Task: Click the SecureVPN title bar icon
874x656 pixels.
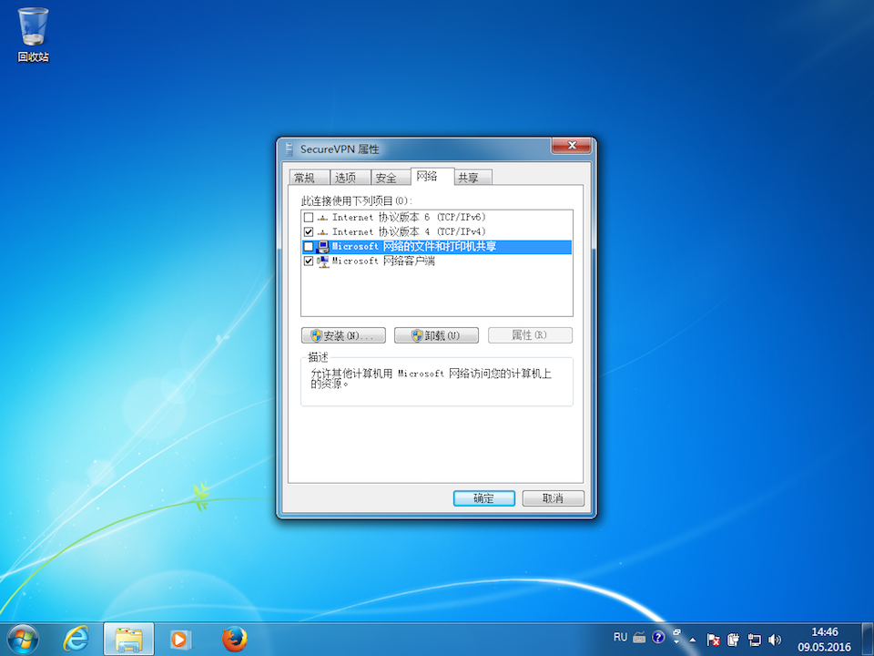Action: (290, 149)
